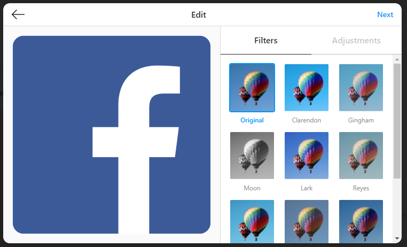The image size is (407, 247).
Task: Click the filter thumbnail directly below Reyes
Action: coord(361,221)
